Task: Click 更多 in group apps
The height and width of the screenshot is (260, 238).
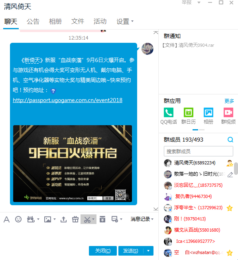Action: (x=229, y=101)
